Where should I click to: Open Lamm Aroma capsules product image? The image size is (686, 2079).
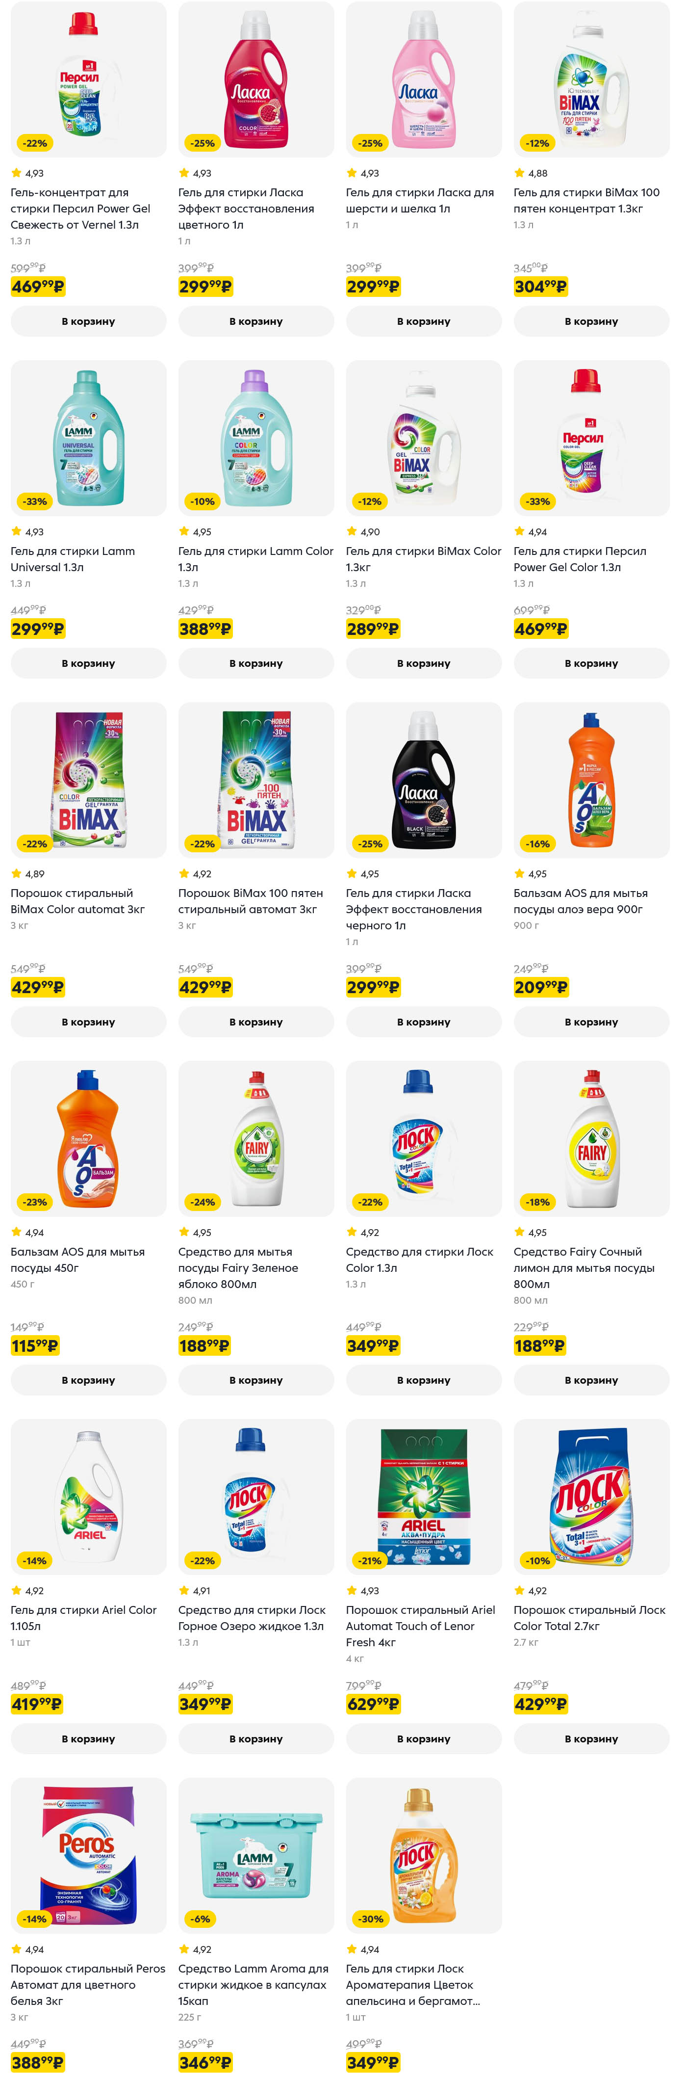255,1855
